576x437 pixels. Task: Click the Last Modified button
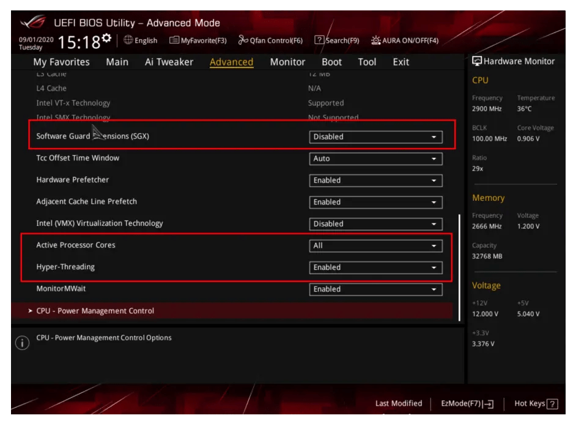coord(399,403)
